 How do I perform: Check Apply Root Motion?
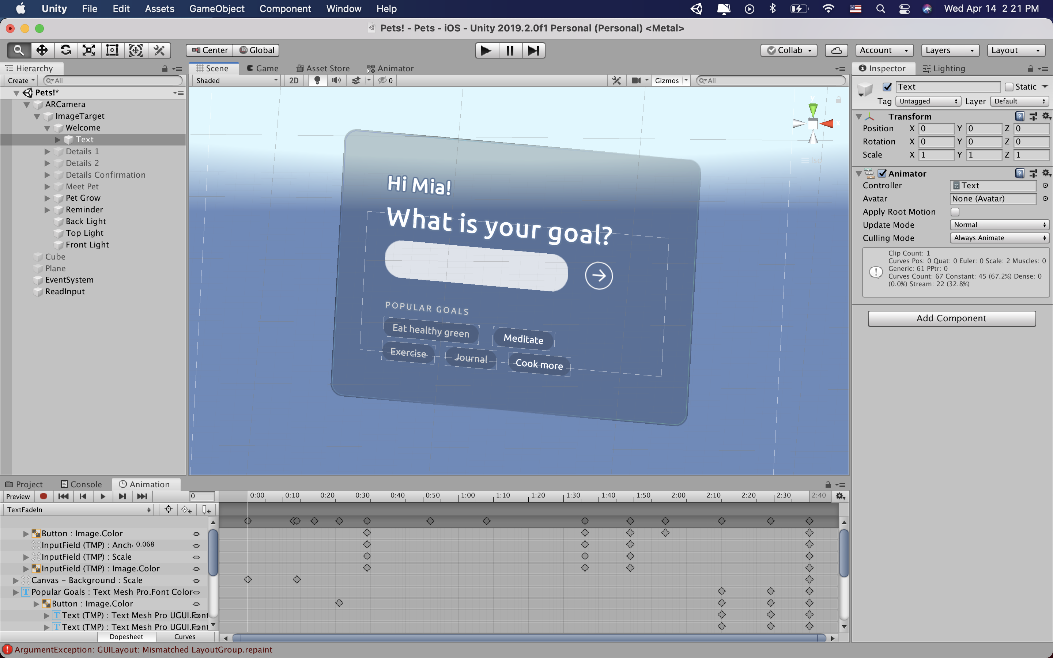tap(955, 212)
